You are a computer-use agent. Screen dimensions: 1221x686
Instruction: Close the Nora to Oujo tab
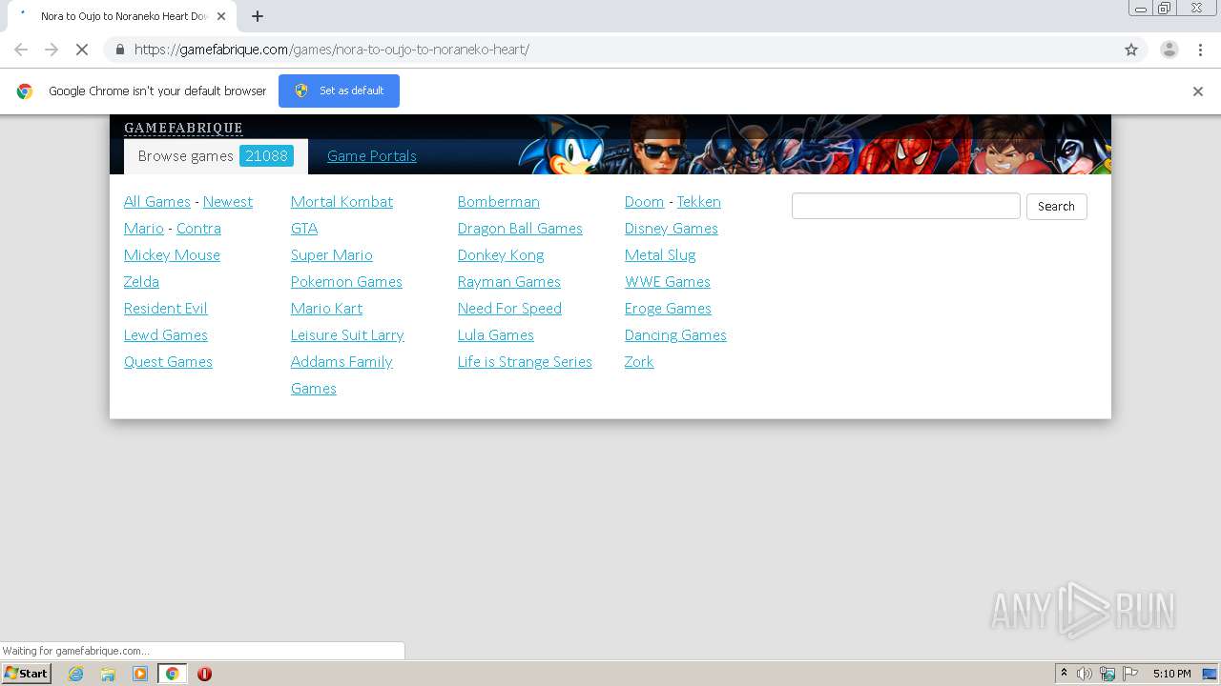(x=221, y=16)
